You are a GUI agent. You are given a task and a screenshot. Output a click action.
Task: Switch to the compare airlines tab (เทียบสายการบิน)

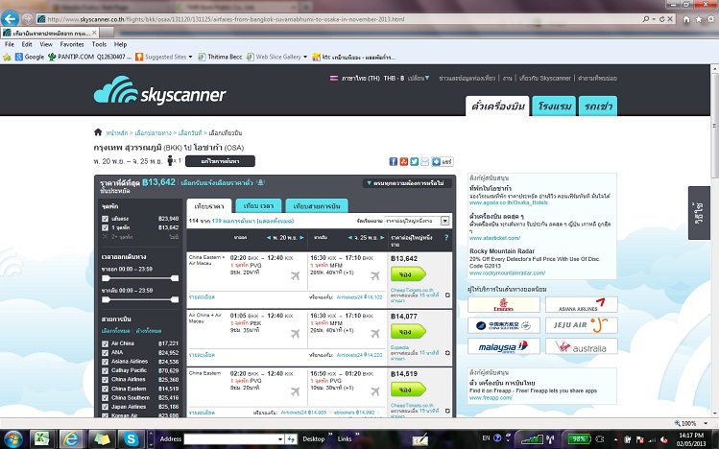click(x=317, y=205)
